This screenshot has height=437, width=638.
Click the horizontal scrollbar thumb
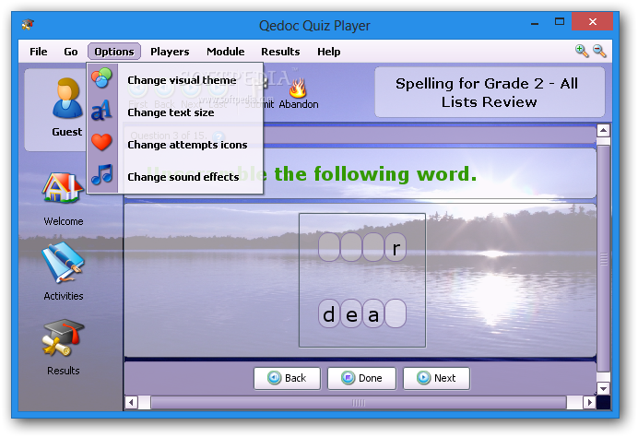pos(359,403)
